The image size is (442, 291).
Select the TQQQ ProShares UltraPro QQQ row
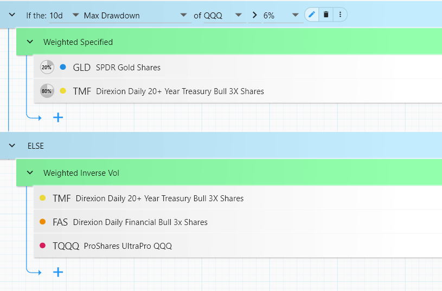click(238, 246)
